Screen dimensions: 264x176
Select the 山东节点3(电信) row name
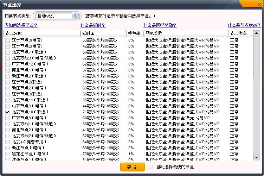29,106
